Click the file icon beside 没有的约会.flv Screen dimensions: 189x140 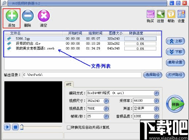tap(9, 44)
